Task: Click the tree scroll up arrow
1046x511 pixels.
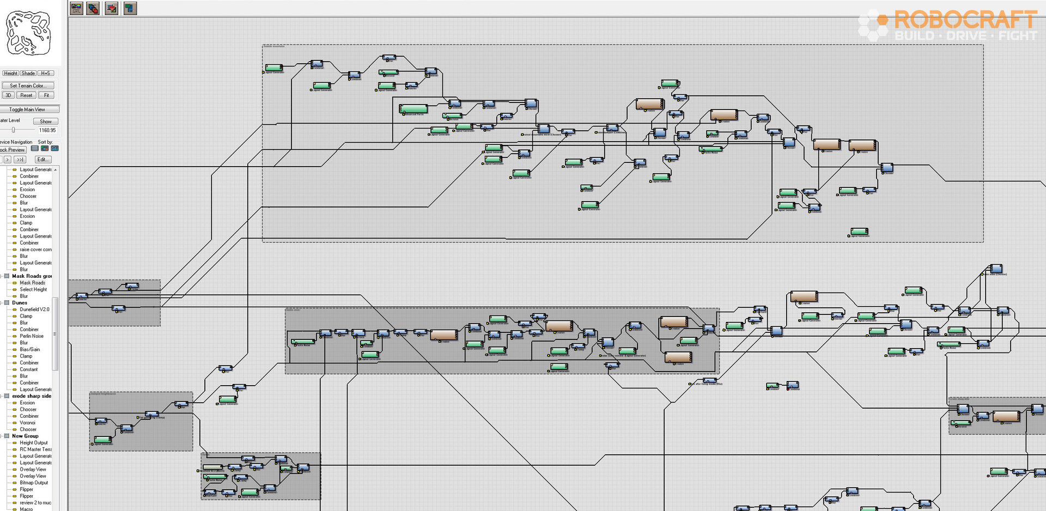Action: (55, 170)
